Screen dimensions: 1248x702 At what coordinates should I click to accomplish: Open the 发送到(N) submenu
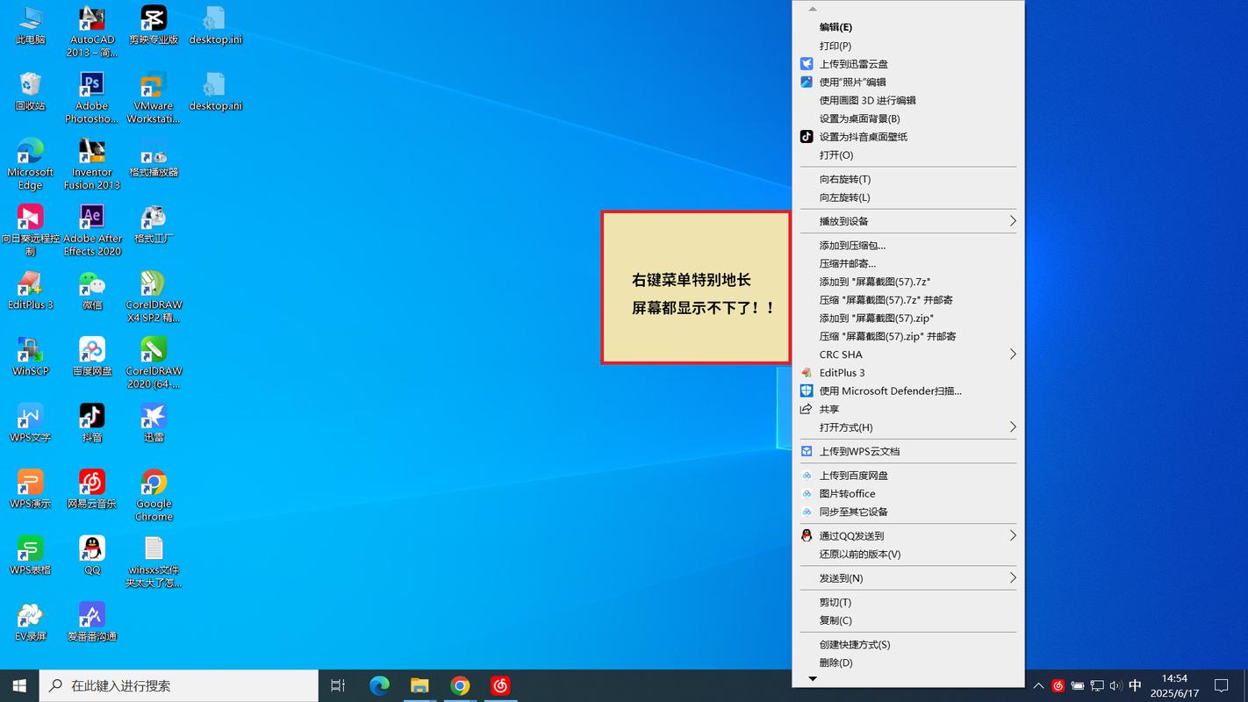[908, 577]
